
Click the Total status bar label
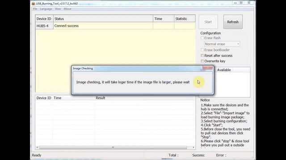click(x=173, y=155)
